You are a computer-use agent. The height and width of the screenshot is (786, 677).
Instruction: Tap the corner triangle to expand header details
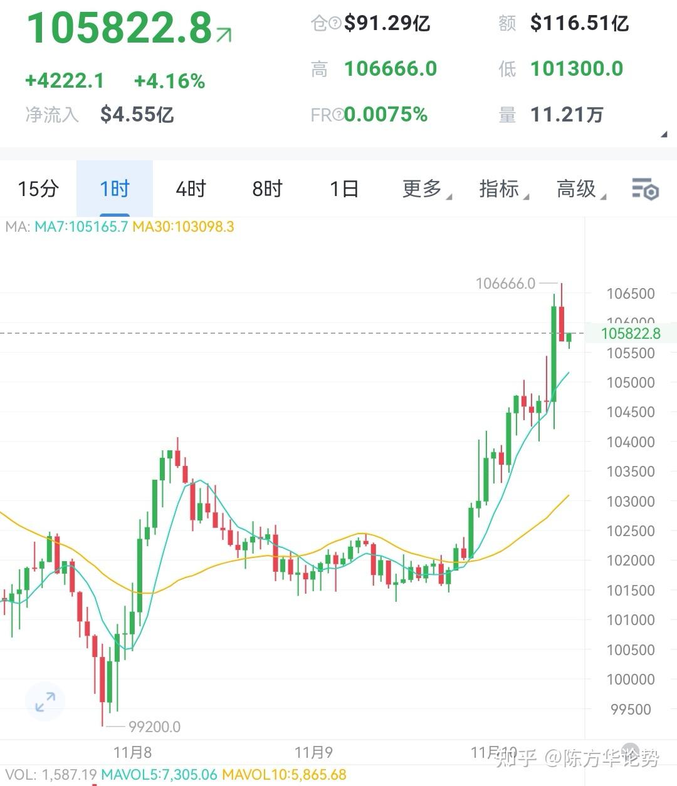(666, 133)
